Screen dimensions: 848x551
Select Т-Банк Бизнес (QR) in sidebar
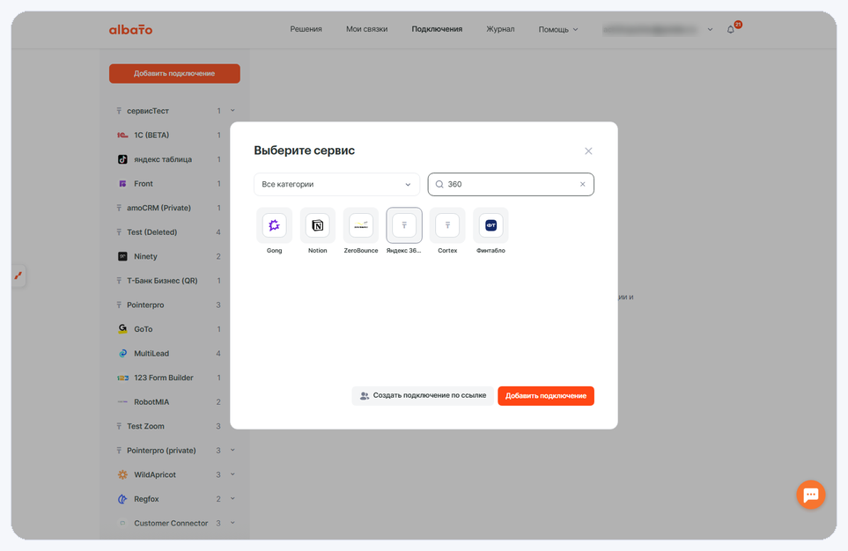[162, 281]
